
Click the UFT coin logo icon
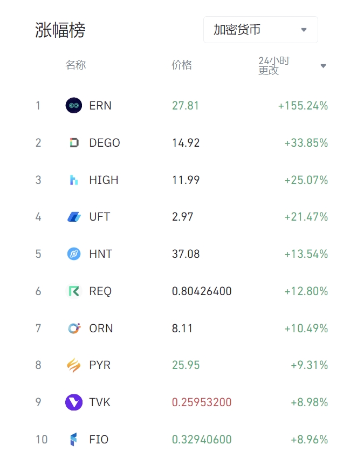click(x=73, y=217)
